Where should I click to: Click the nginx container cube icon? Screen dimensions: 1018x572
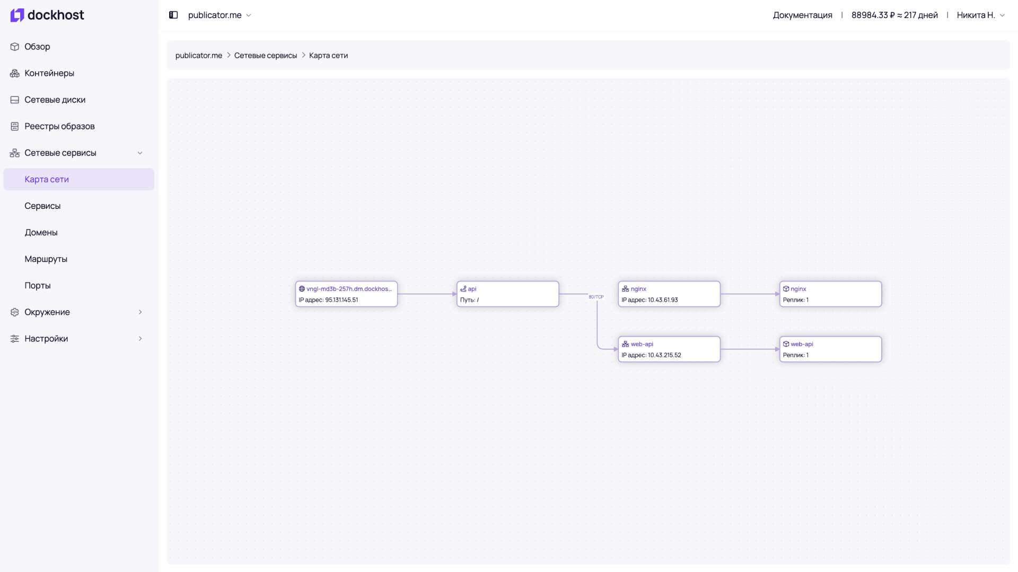pyautogui.click(x=786, y=289)
